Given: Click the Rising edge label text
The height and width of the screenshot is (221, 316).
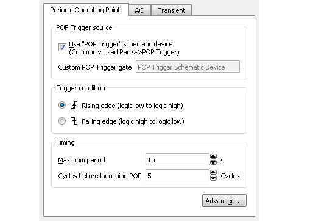Looking at the screenshot, I should pyautogui.click(x=132, y=106).
